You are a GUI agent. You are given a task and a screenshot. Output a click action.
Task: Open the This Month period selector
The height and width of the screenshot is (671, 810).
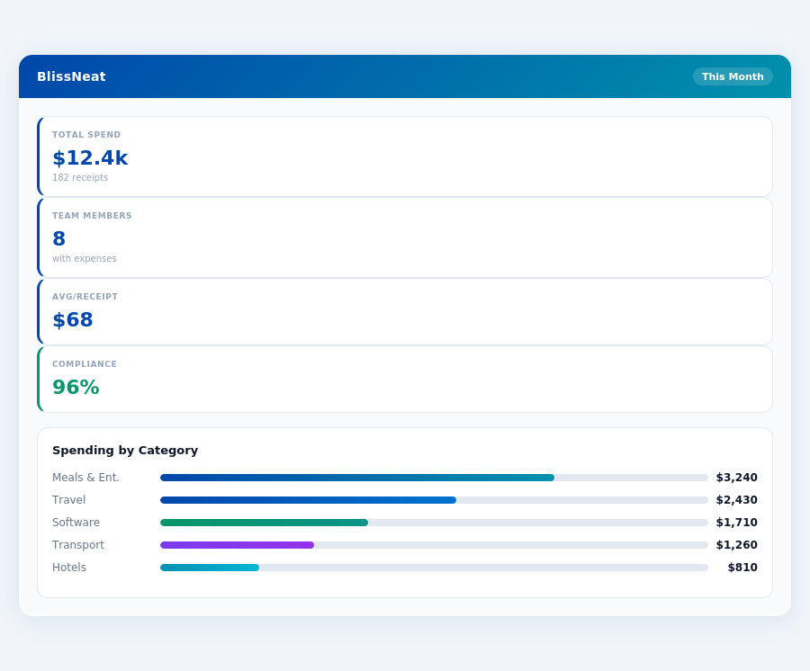pyautogui.click(x=732, y=76)
